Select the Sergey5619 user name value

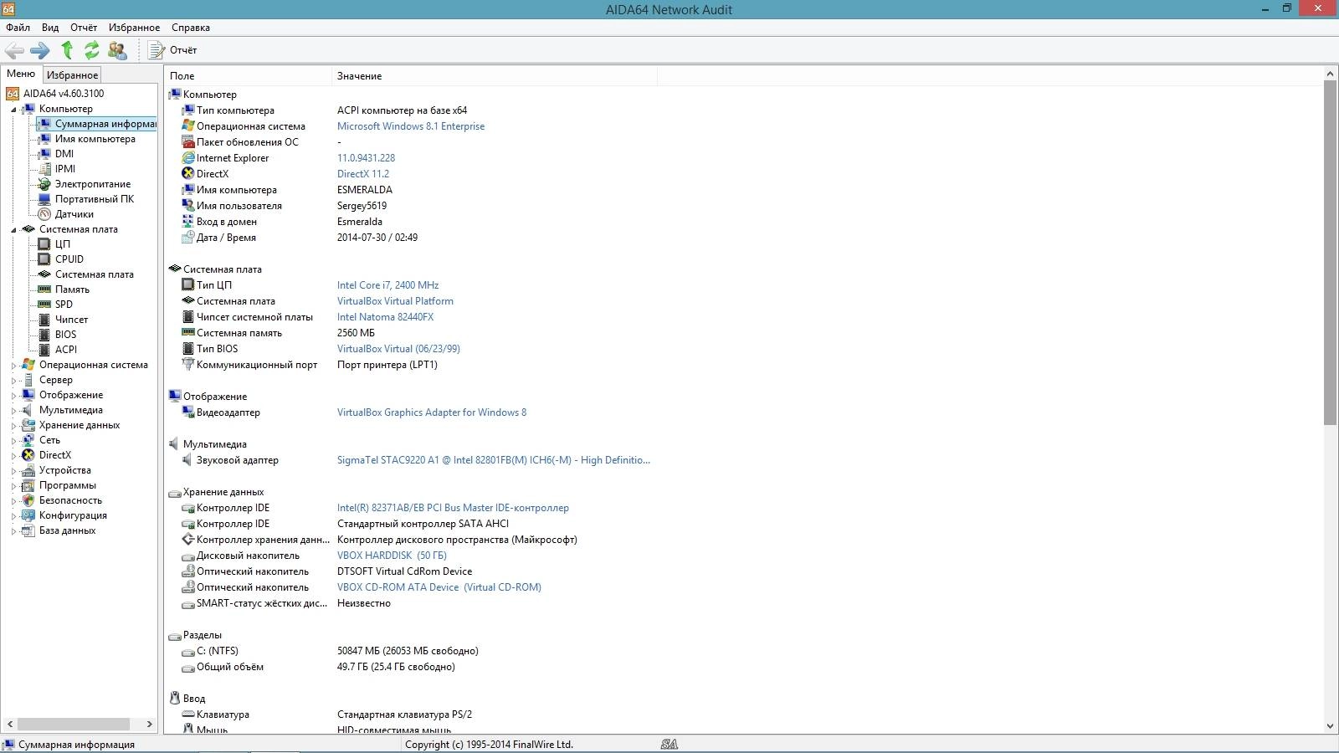tap(362, 206)
